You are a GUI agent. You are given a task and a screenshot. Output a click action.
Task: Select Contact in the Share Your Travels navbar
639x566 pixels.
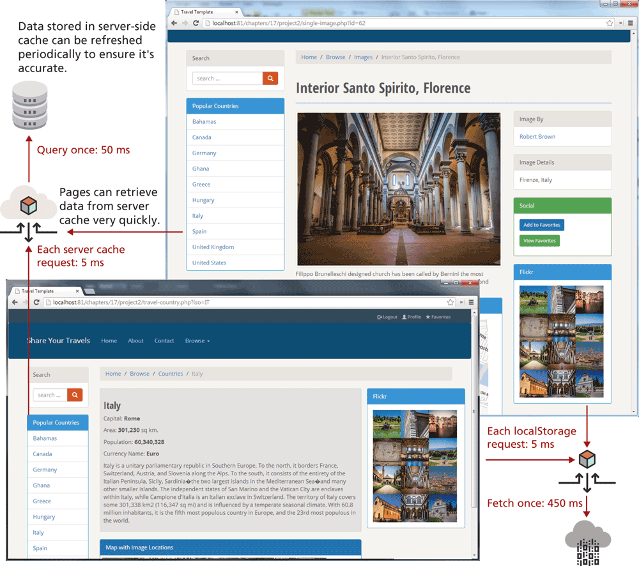[164, 341]
